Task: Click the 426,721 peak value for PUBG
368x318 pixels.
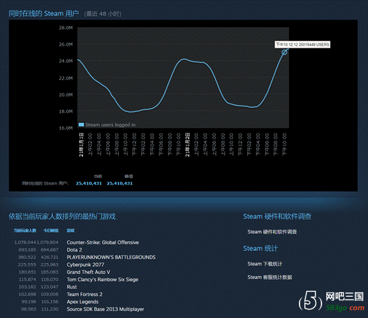Action: coord(50,258)
